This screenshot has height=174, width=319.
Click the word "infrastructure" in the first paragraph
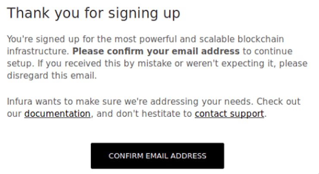[38, 52]
